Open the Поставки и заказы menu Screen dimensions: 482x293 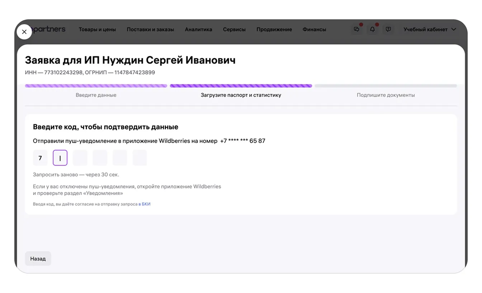tap(150, 29)
